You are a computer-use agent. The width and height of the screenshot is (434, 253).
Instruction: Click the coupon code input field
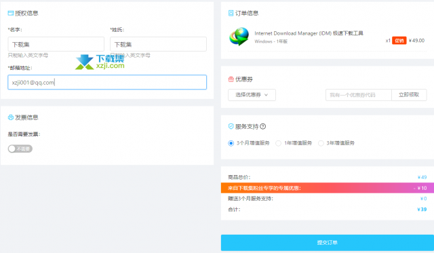pyautogui.click(x=359, y=95)
